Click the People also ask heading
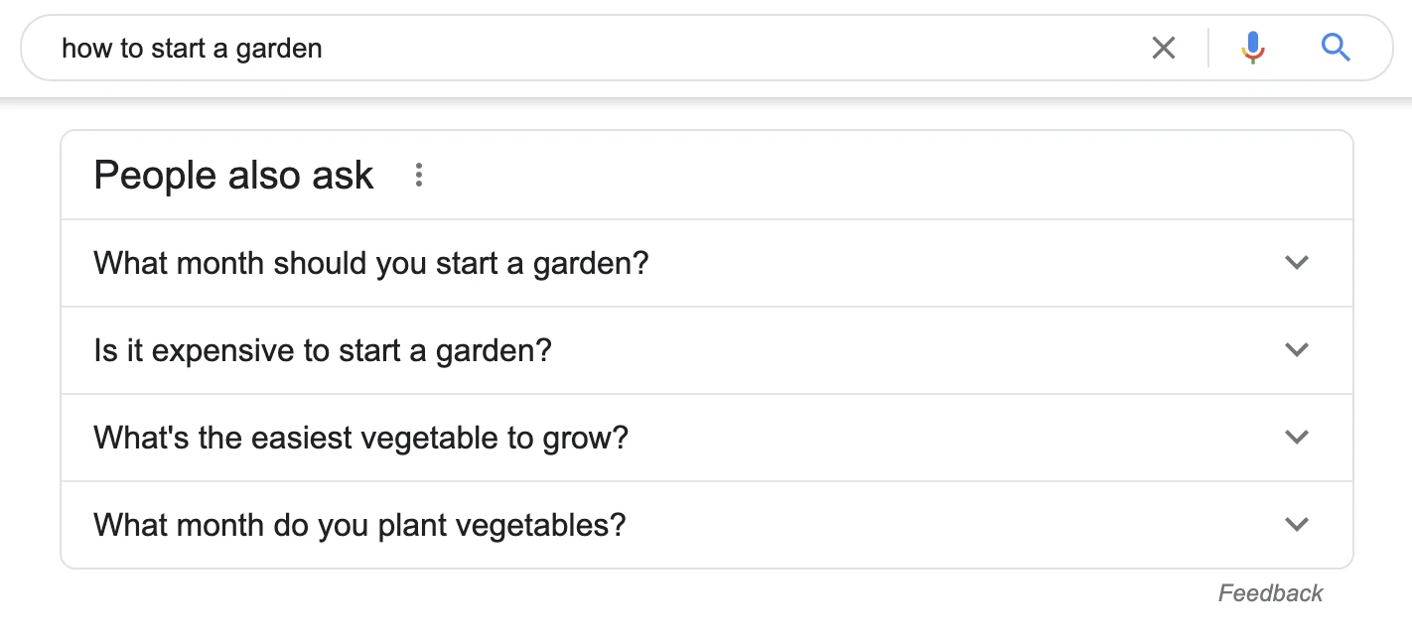 click(x=232, y=175)
